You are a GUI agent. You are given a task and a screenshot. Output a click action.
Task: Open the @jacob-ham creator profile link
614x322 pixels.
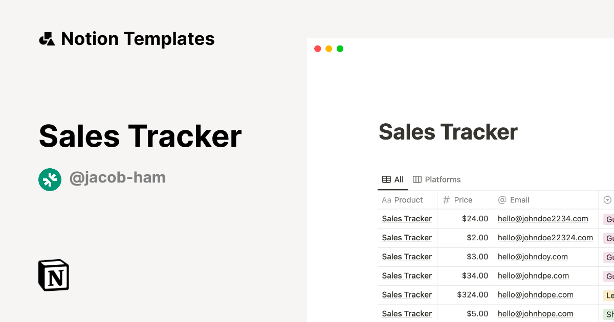[117, 178]
